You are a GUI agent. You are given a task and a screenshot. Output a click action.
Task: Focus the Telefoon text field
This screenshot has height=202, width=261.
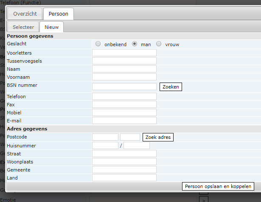pos(124,97)
